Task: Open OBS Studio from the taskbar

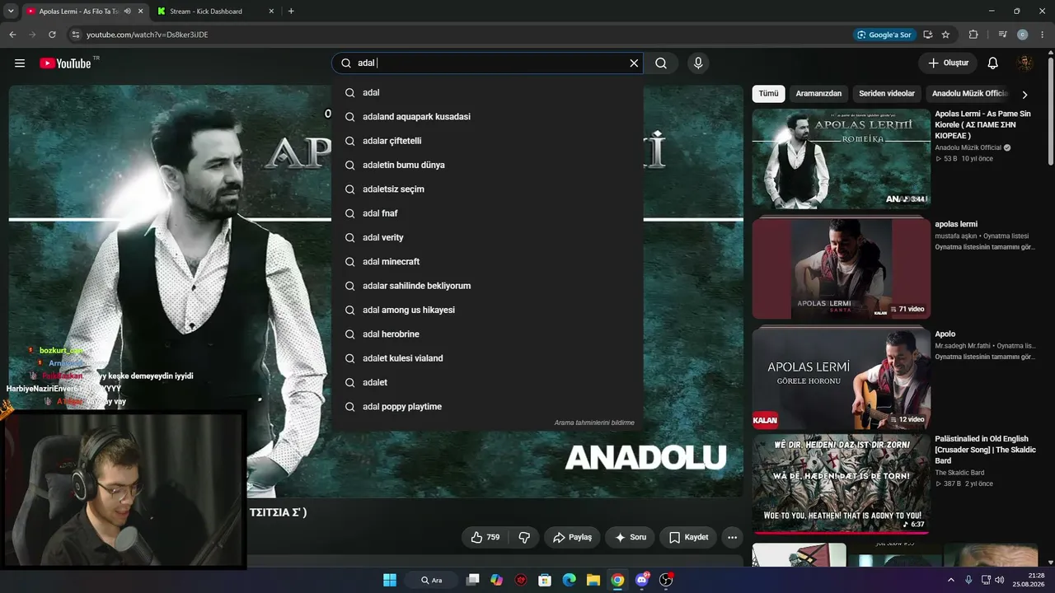Action: pos(666,580)
